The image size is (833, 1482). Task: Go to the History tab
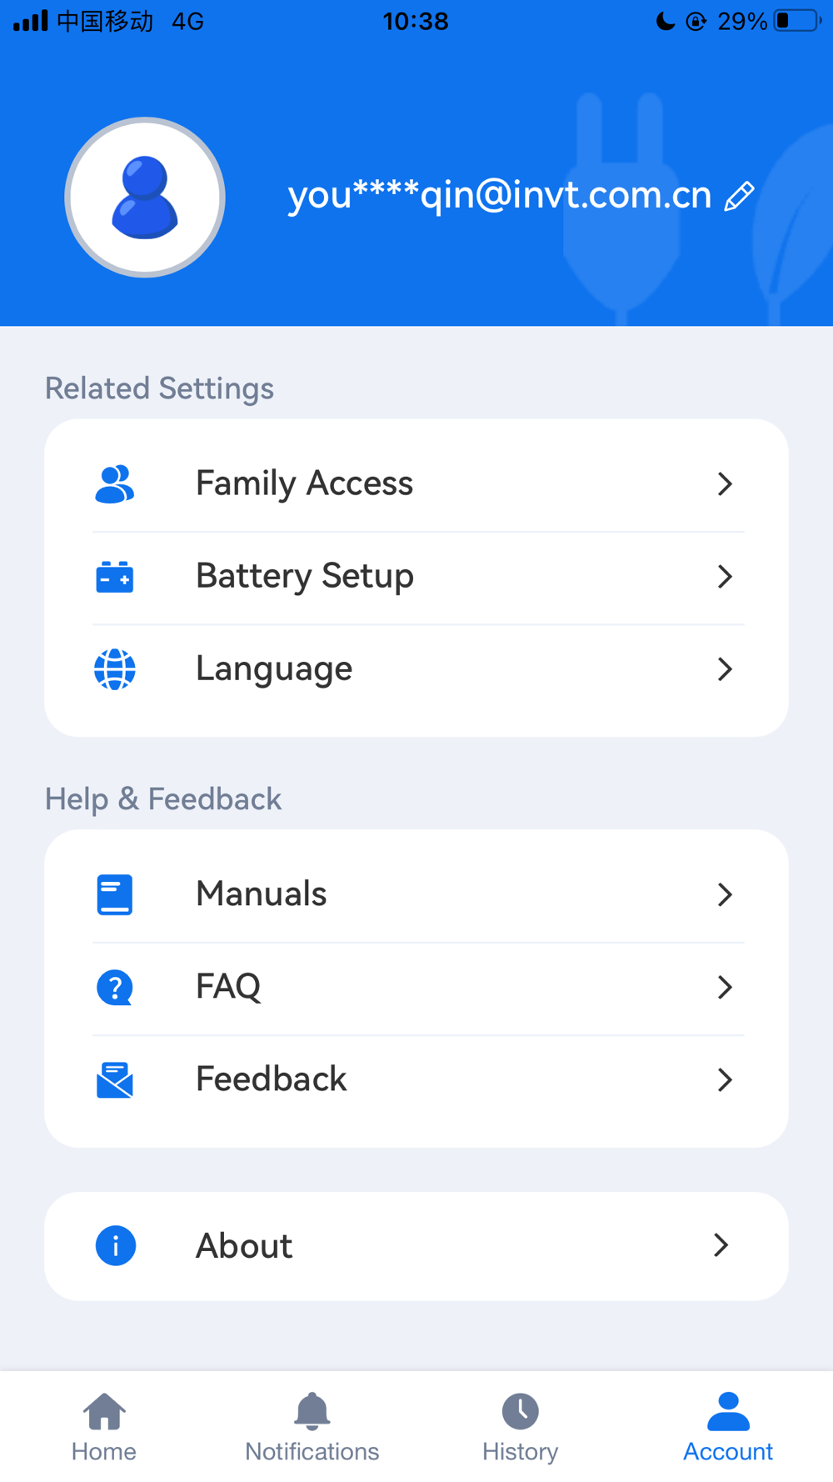coord(521,1427)
